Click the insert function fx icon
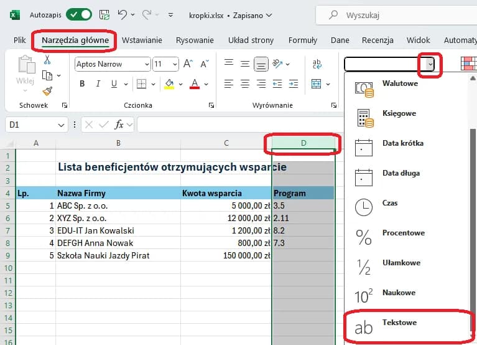Screen dimensions: 477x345 tap(119, 125)
